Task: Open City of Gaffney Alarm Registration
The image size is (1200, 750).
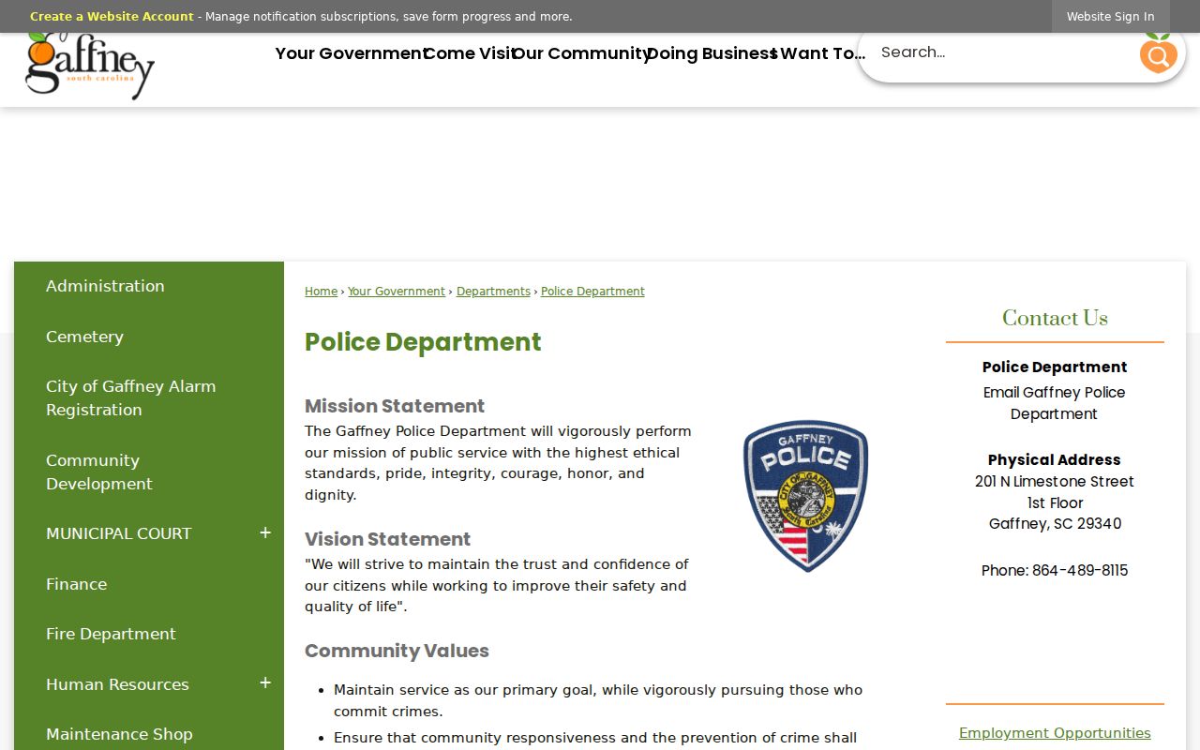Action: [x=149, y=398]
